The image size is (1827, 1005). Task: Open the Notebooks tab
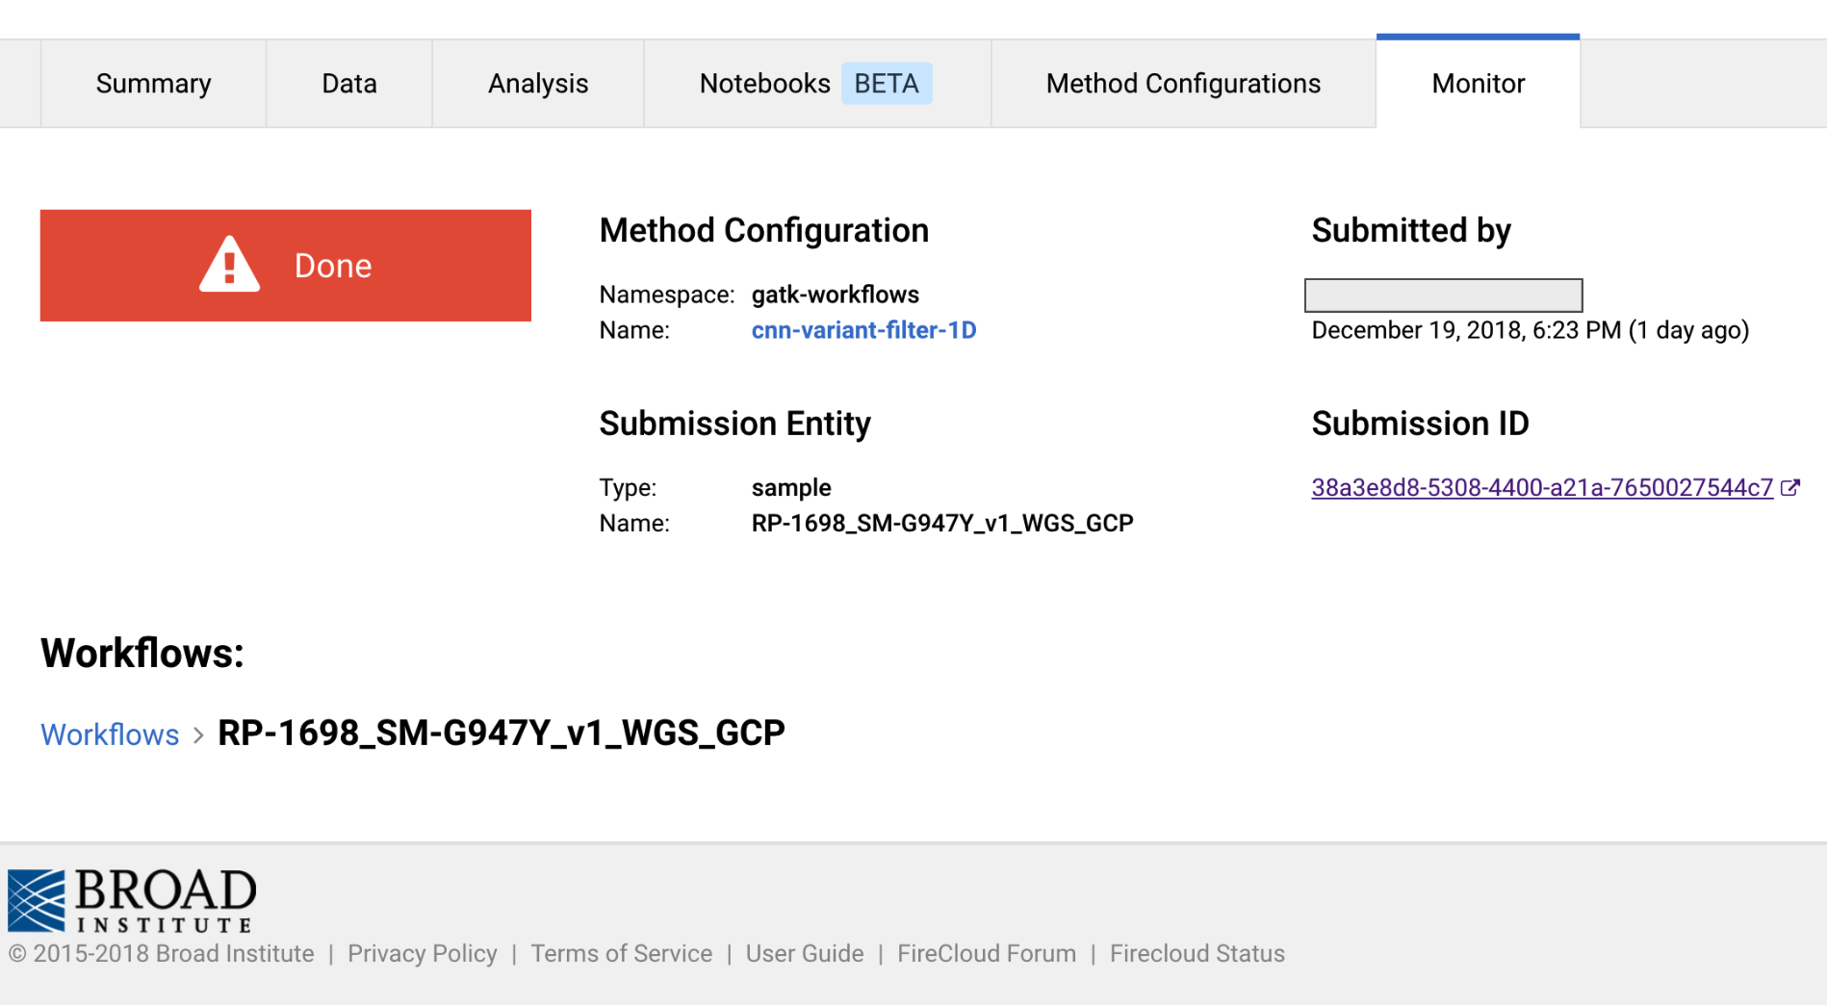pos(764,84)
